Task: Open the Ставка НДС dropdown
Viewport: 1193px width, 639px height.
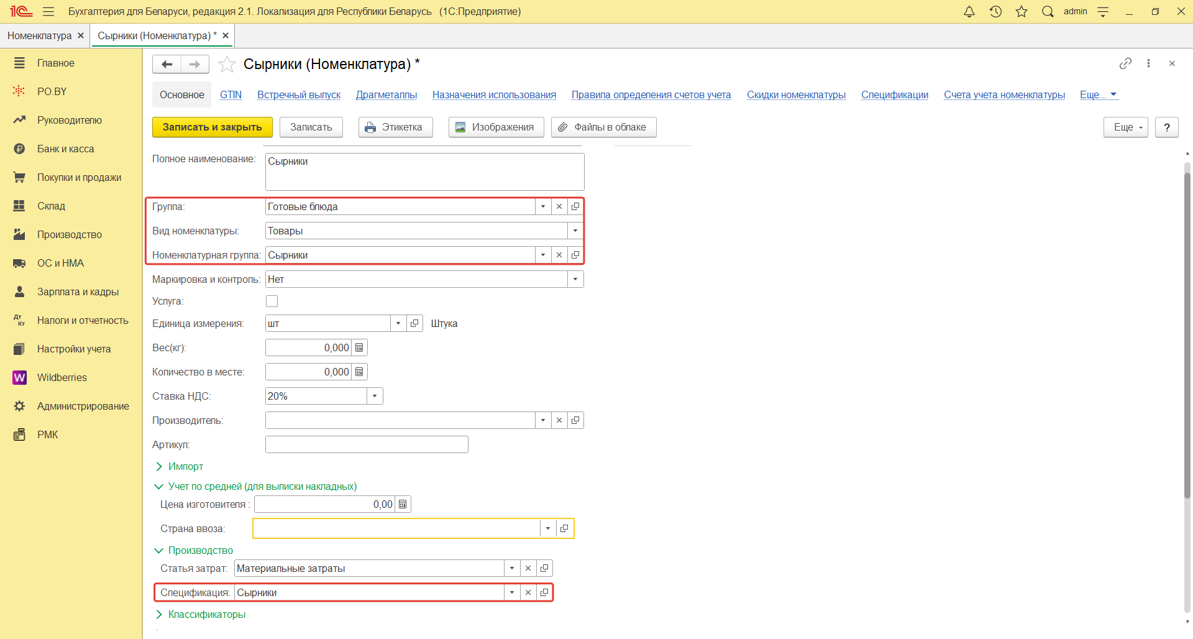Action: pos(375,397)
